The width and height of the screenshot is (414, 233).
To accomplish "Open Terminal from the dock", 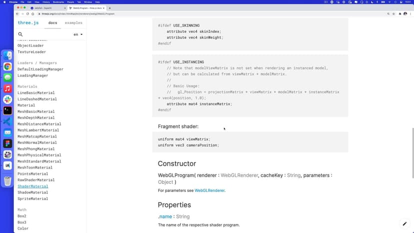I will click(7, 110).
